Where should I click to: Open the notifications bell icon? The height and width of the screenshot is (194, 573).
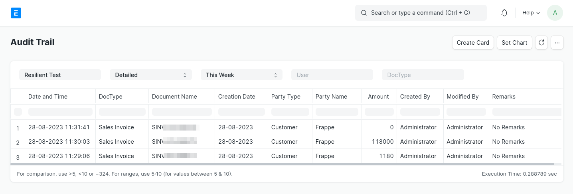click(x=504, y=13)
